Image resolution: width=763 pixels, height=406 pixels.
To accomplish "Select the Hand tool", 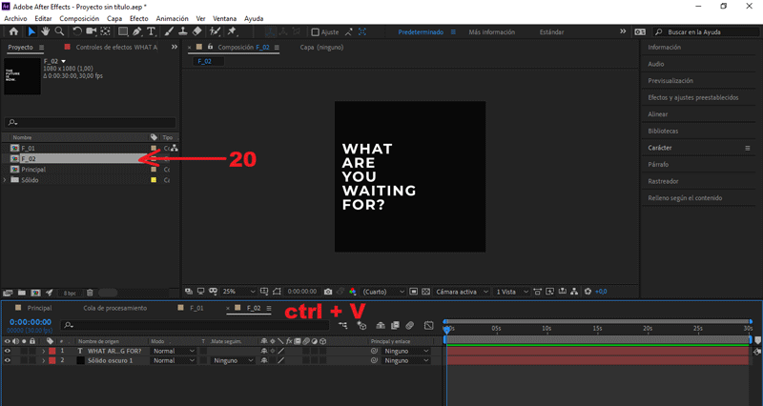I will coord(45,31).
